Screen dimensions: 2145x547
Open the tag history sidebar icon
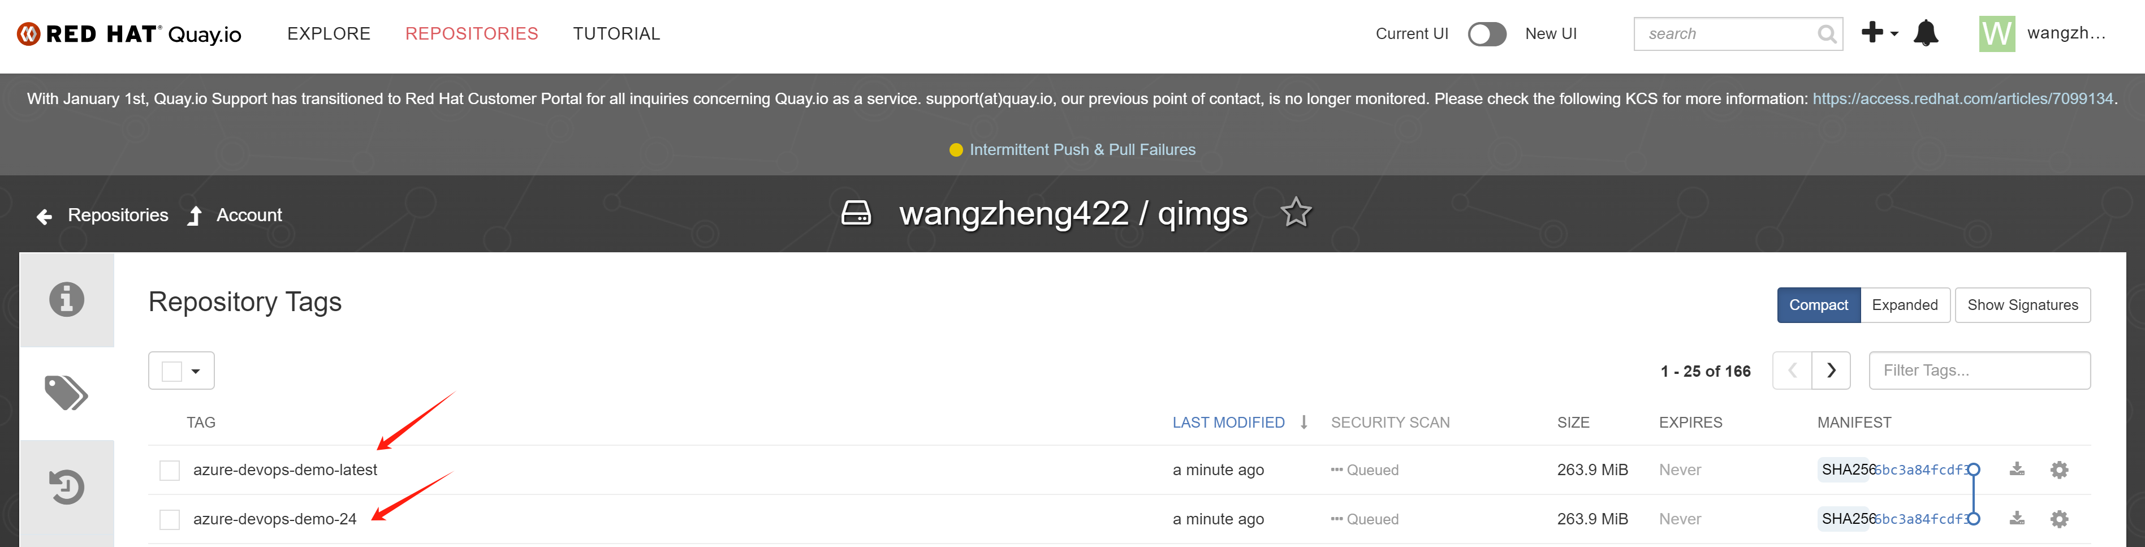[67, 487]
